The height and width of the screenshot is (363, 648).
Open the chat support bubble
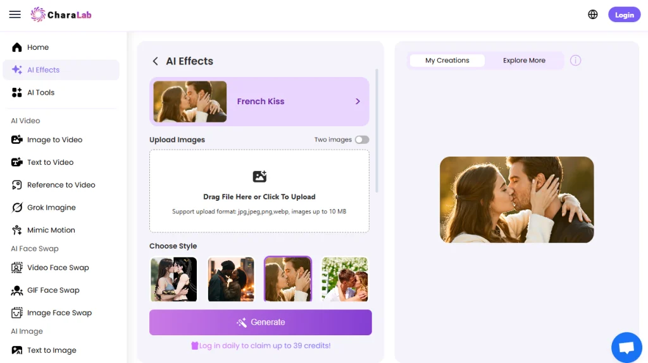[626, 347]
